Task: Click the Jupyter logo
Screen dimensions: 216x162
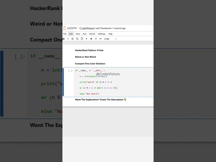Action: coord(70,28)
